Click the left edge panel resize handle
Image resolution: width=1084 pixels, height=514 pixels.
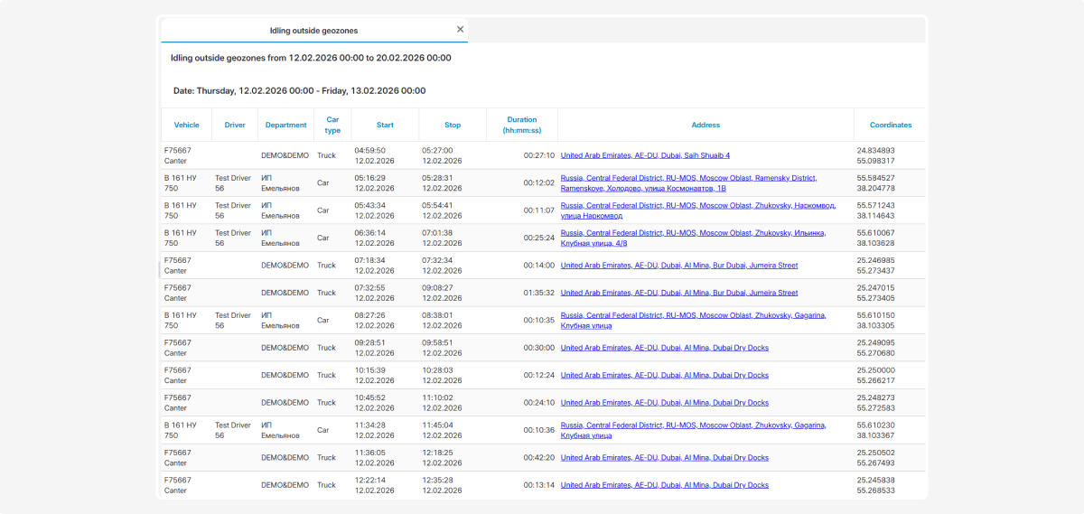(x=158, y=269)
